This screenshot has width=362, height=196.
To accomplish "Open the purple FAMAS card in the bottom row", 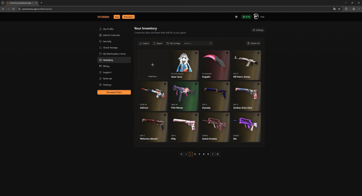I will 246,127.
